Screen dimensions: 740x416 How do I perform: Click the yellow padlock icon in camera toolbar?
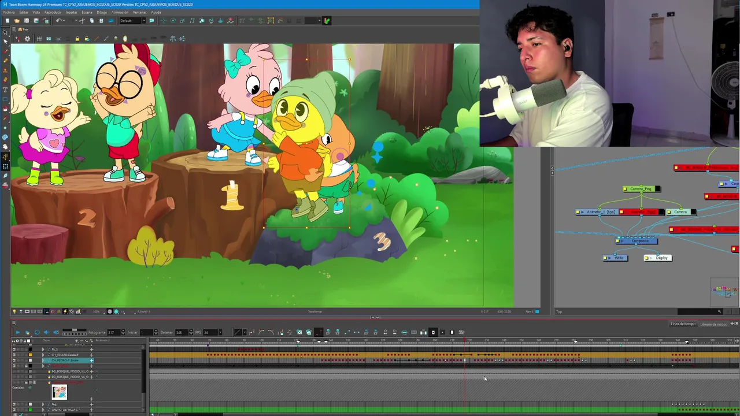click(77, 39)
